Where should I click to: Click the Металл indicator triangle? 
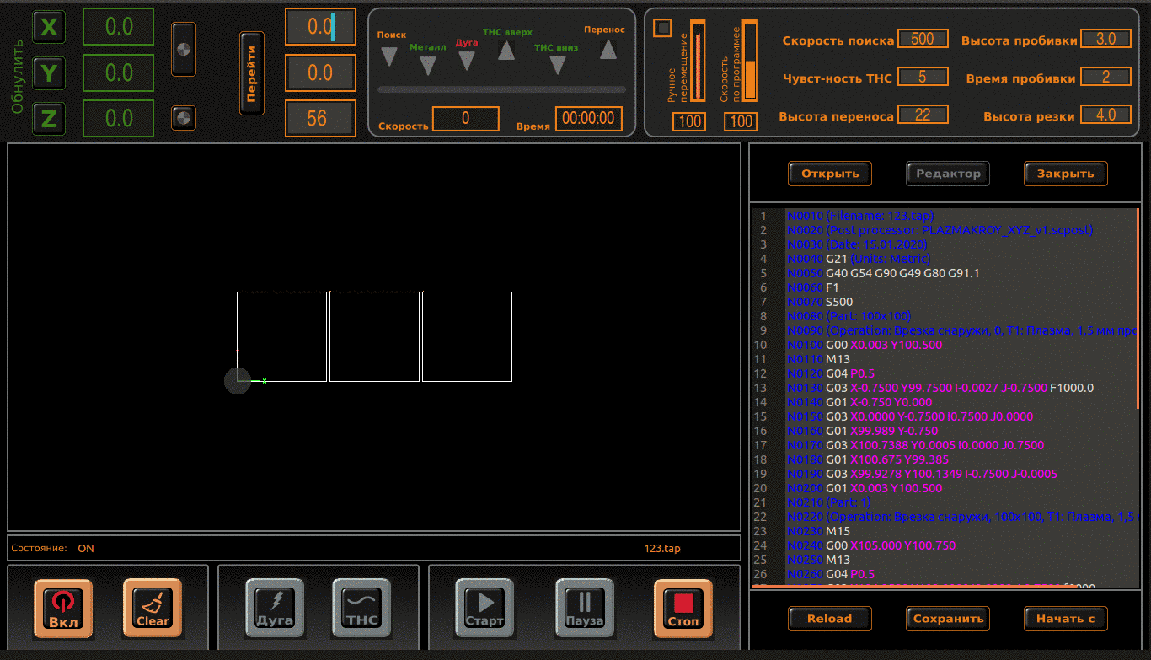(428, 65)
